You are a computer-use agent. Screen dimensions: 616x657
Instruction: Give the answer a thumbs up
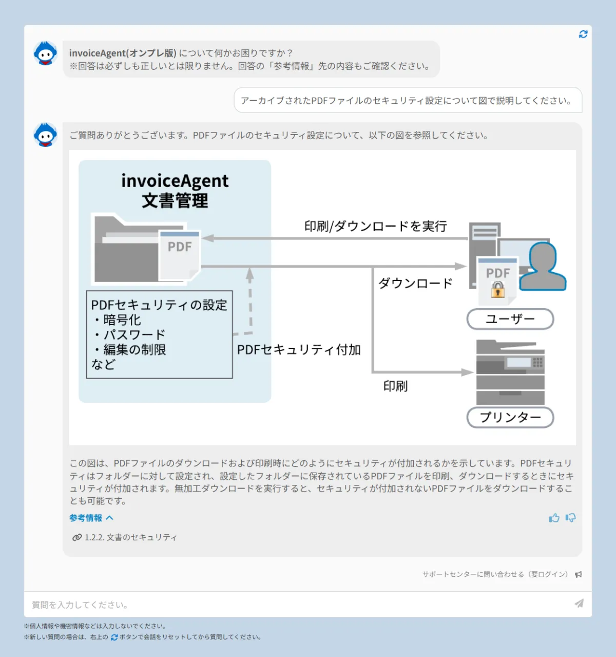tap(554, 518)
